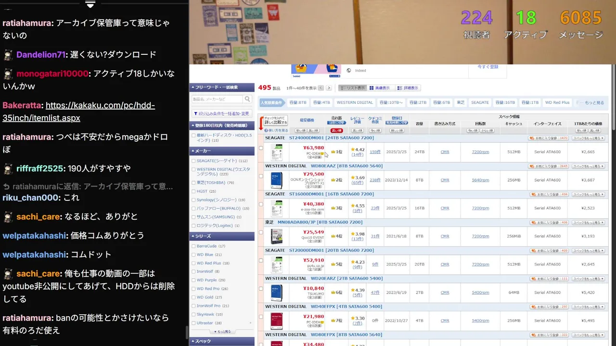
Task: Check the WESTERN DIGITAL maker checkbox
Action: (x=193, y=169)
